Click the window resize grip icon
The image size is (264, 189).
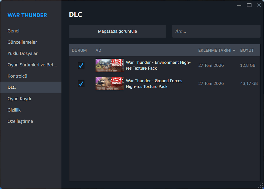tap(260, 185)
